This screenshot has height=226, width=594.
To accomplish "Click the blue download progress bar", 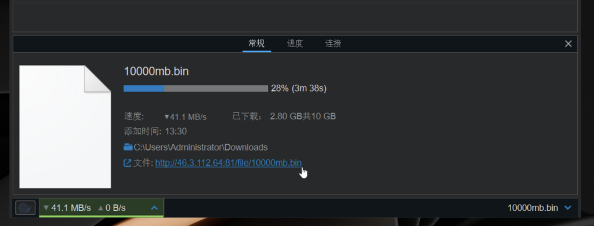I will [196, 89].
